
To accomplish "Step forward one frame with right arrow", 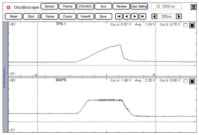I will click(134, 16).
